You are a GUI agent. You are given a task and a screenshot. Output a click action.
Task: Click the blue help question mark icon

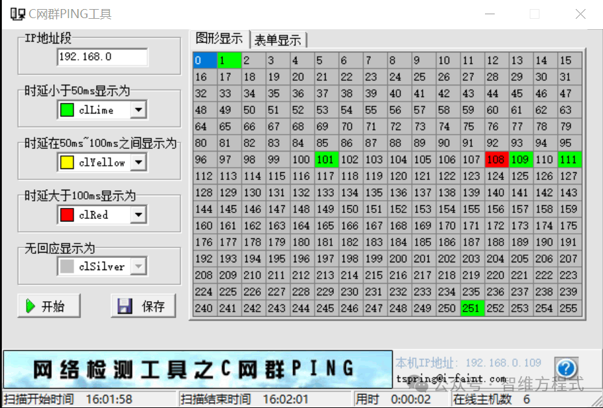(566, 368)
